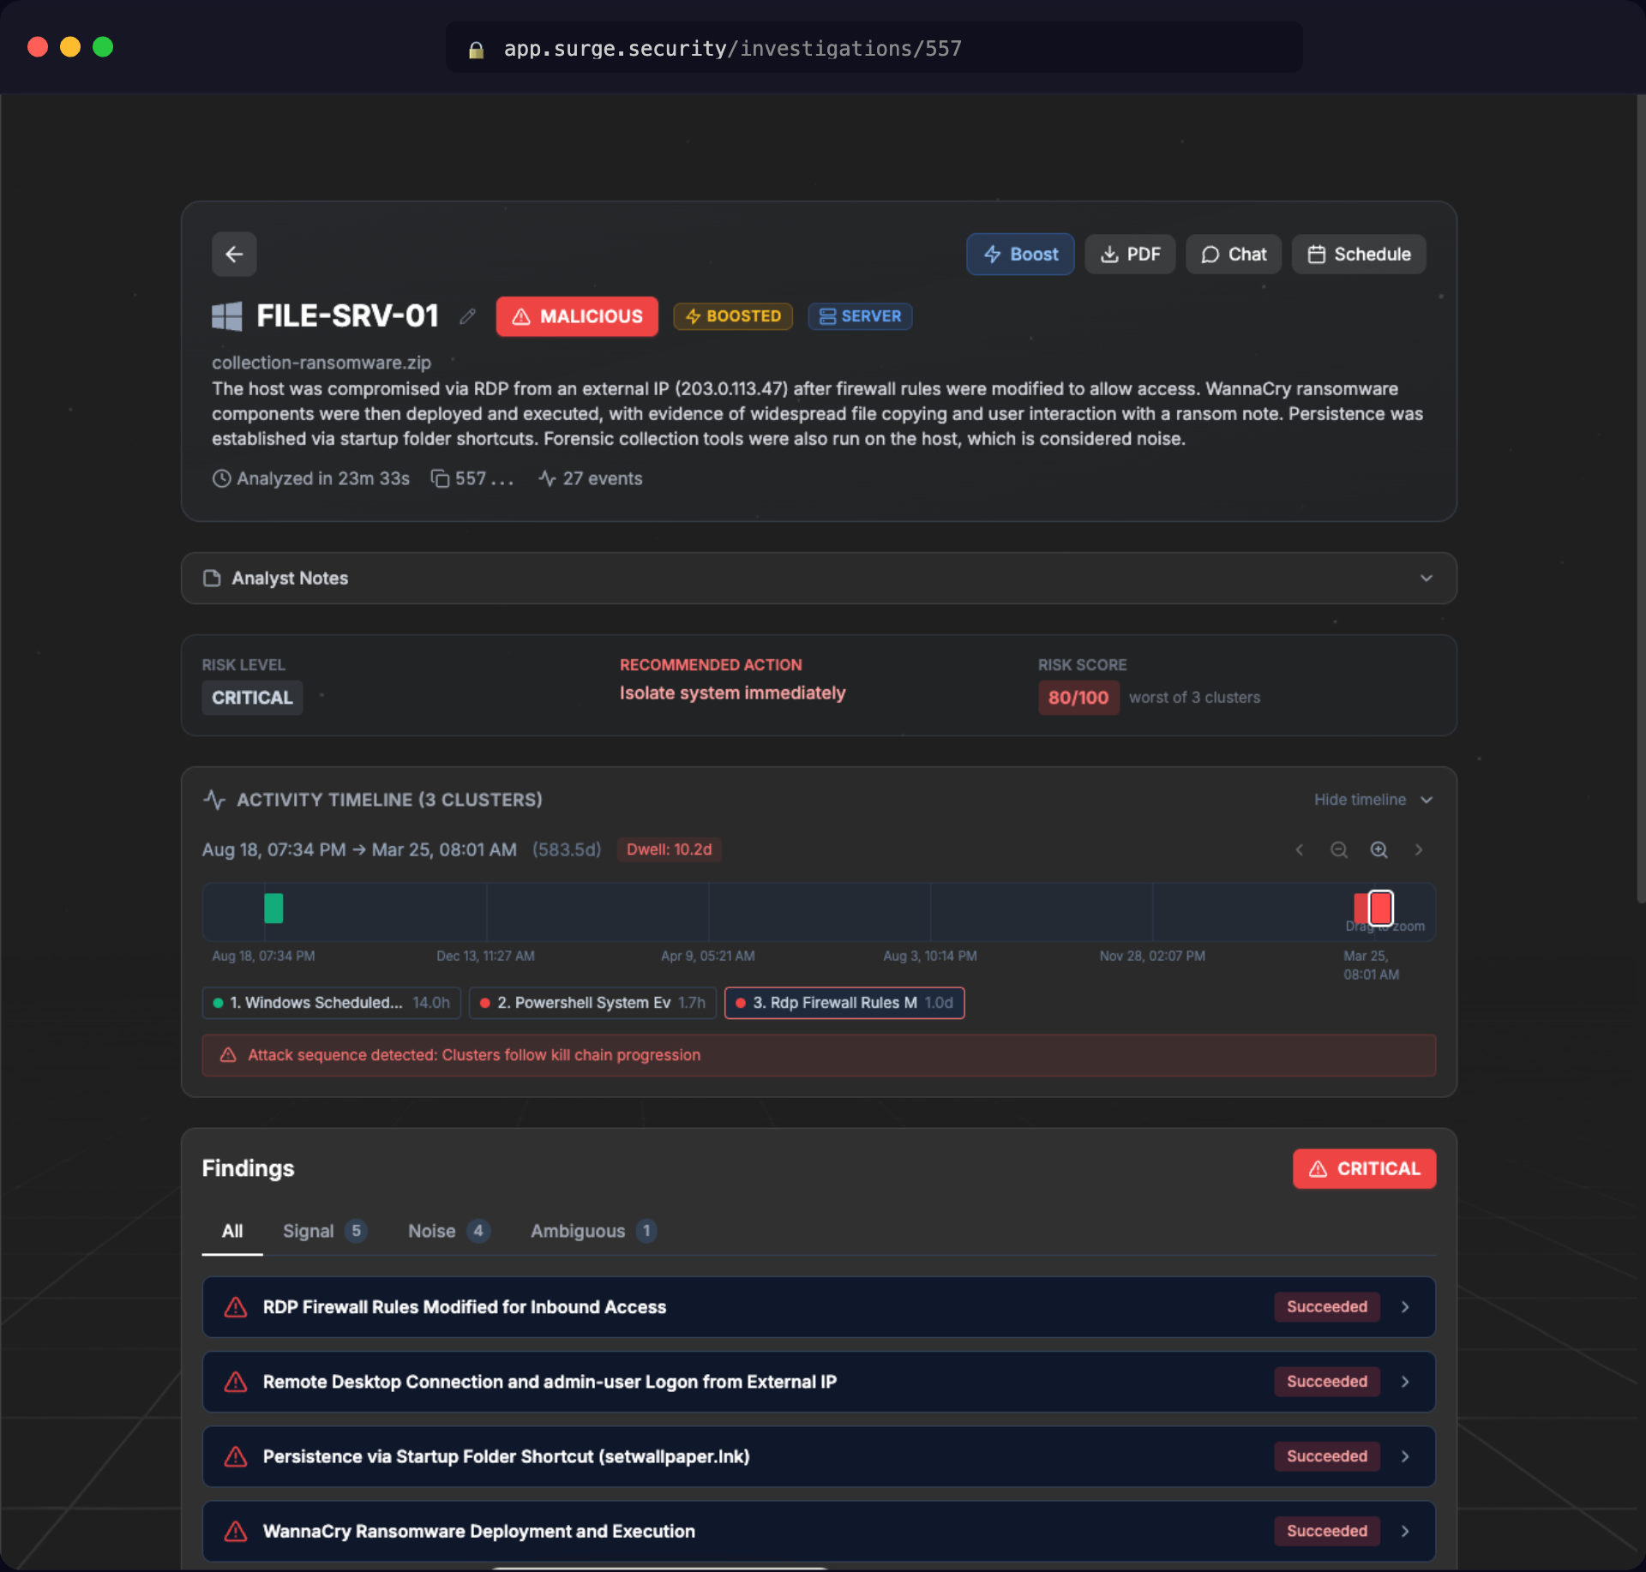Collapse the timeline using Hide timeline
1646x1572 pixels.
point(1361,799)
